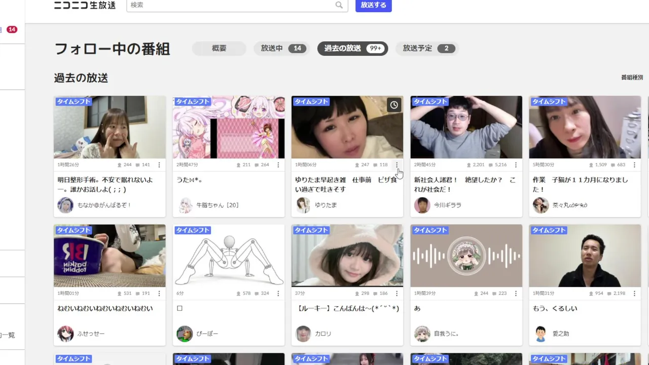Image resolution: width=649 pixels, height=365 pixels.
Task: Open more options for もう、くるしい broadcast
Action: pos(634,294)
